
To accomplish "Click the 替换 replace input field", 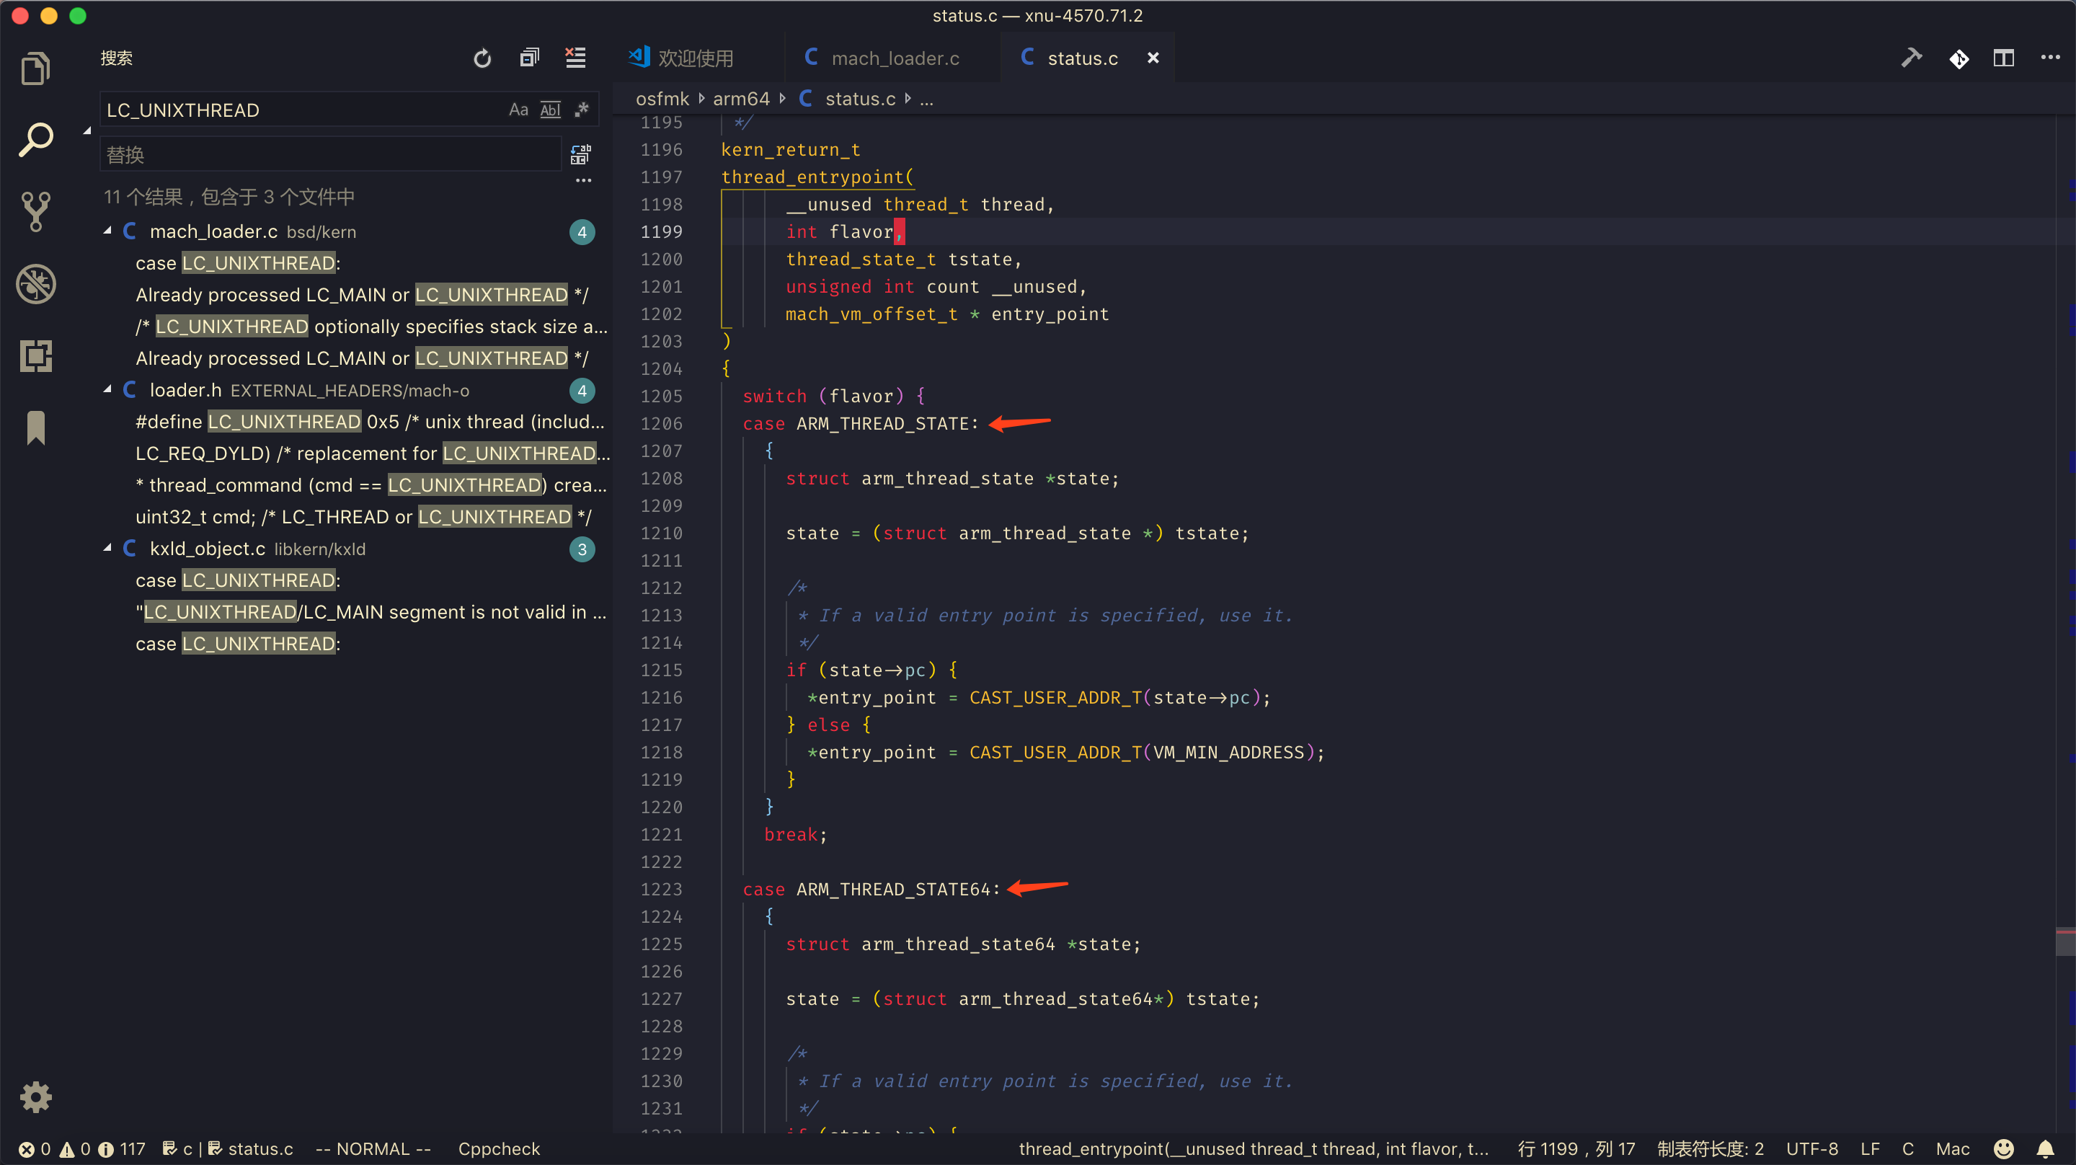I will point(330,155).
